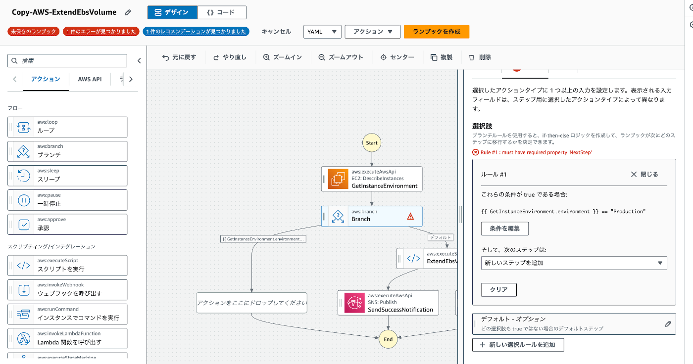The width and height of the screenshot is (693, 364).
Task: Select the aws:pause 一時停止 icon
Action: (x=24, y=200)
